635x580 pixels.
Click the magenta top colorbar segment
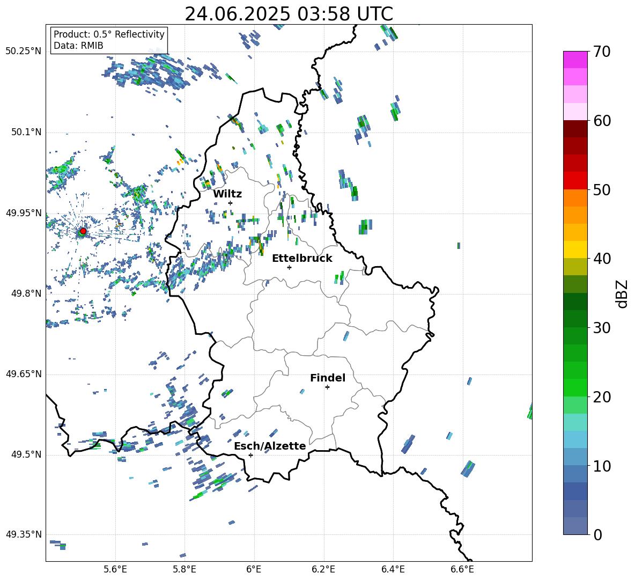(575, 60)
